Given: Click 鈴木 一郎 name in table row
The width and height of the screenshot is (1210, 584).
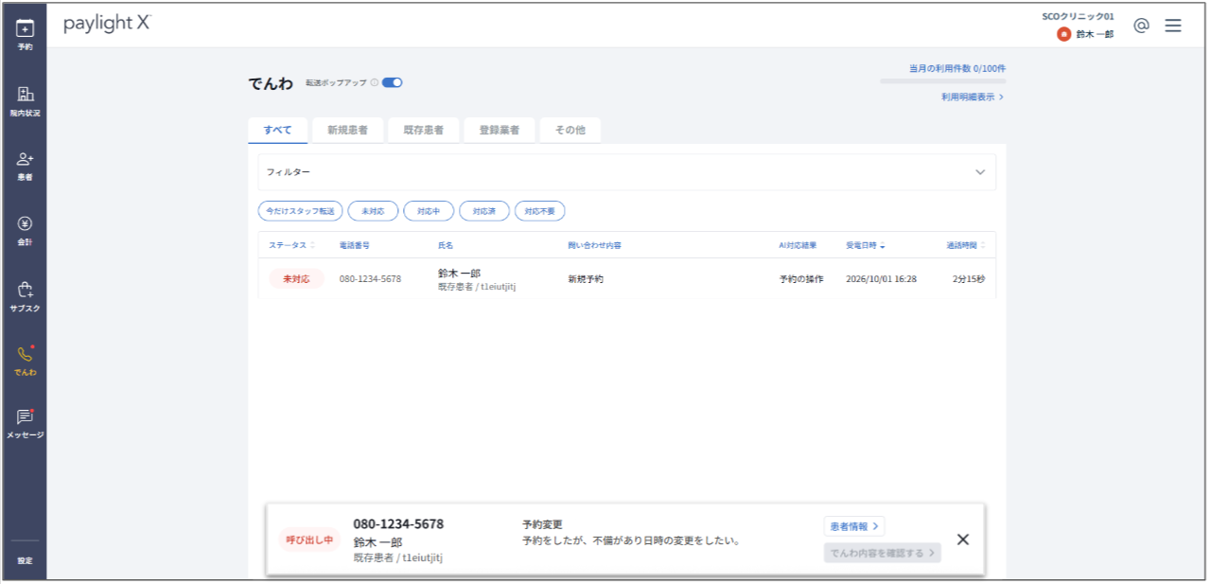Looking at the screenshot, I should click(459, 273).
